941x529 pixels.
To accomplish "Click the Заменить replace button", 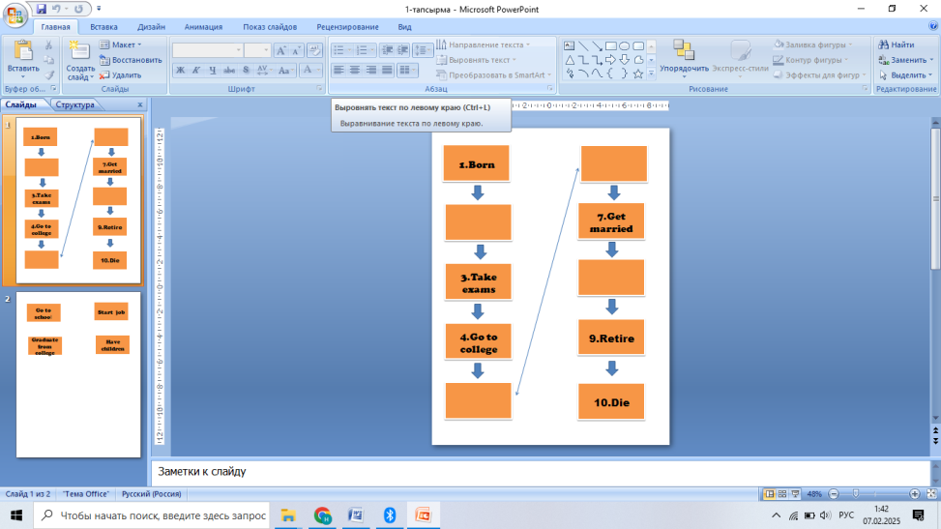I will pos(906,60).
